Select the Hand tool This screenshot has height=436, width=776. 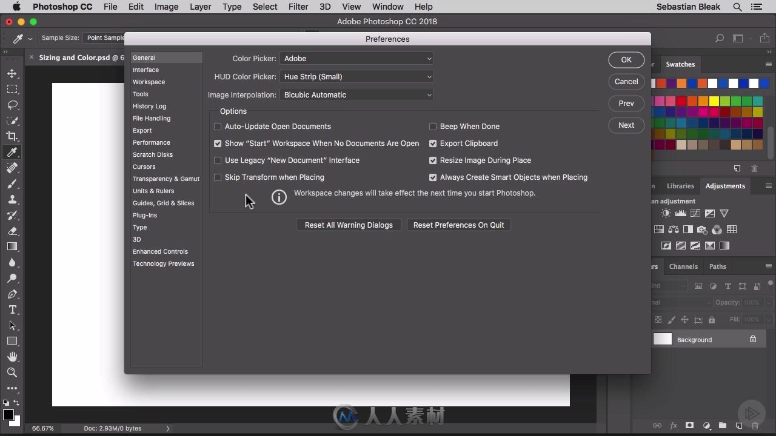12,357
